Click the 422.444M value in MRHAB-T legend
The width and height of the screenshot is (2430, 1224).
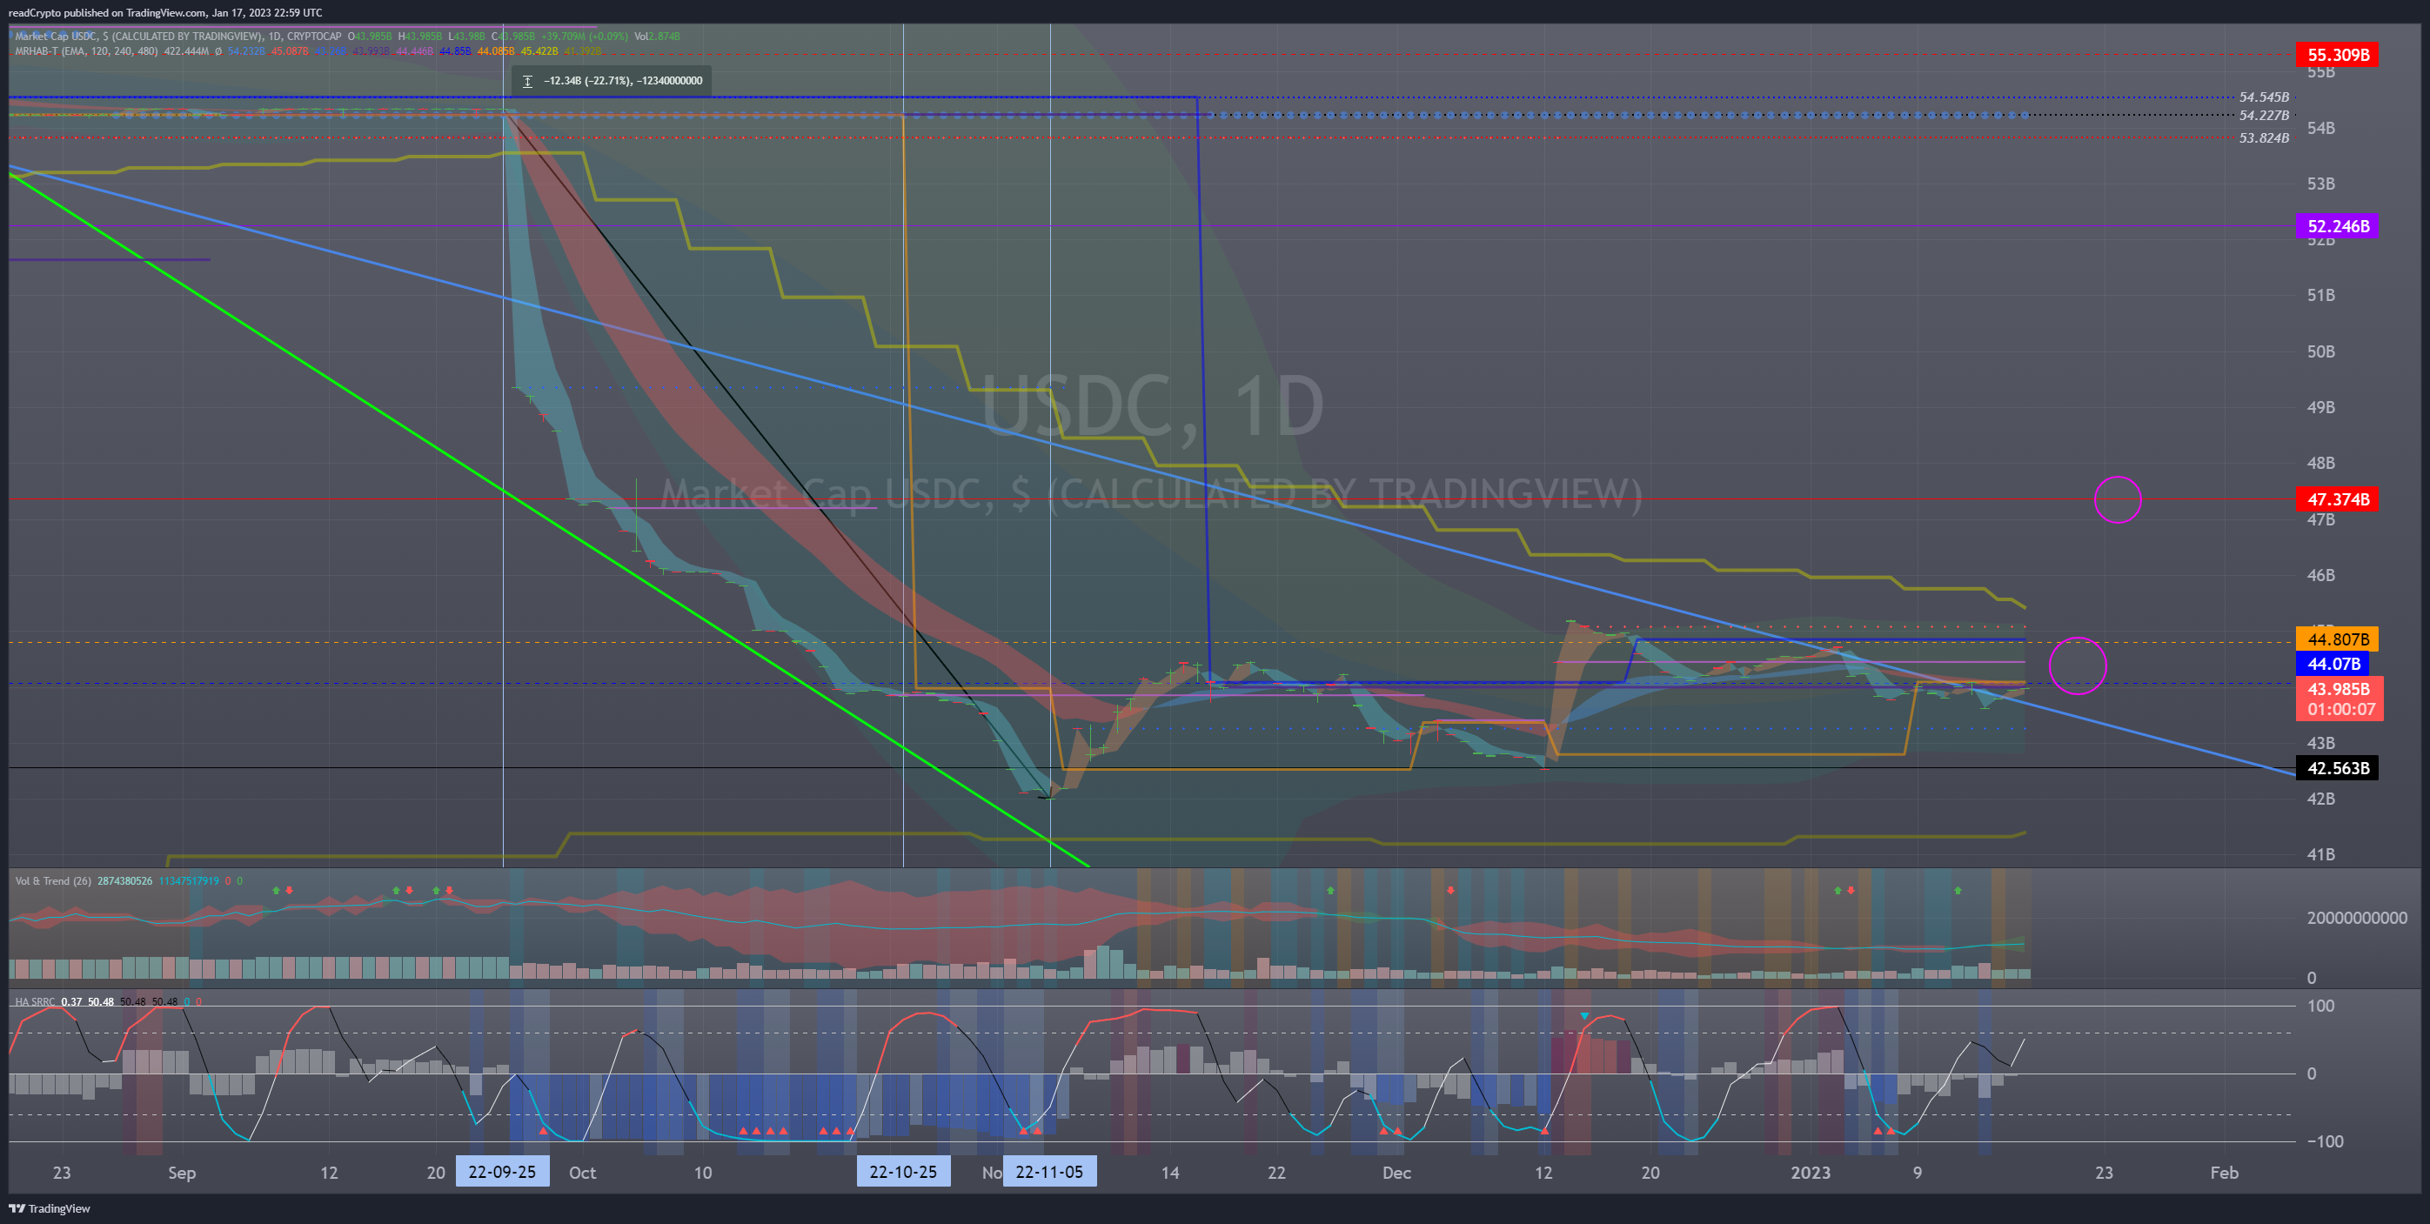186,51
